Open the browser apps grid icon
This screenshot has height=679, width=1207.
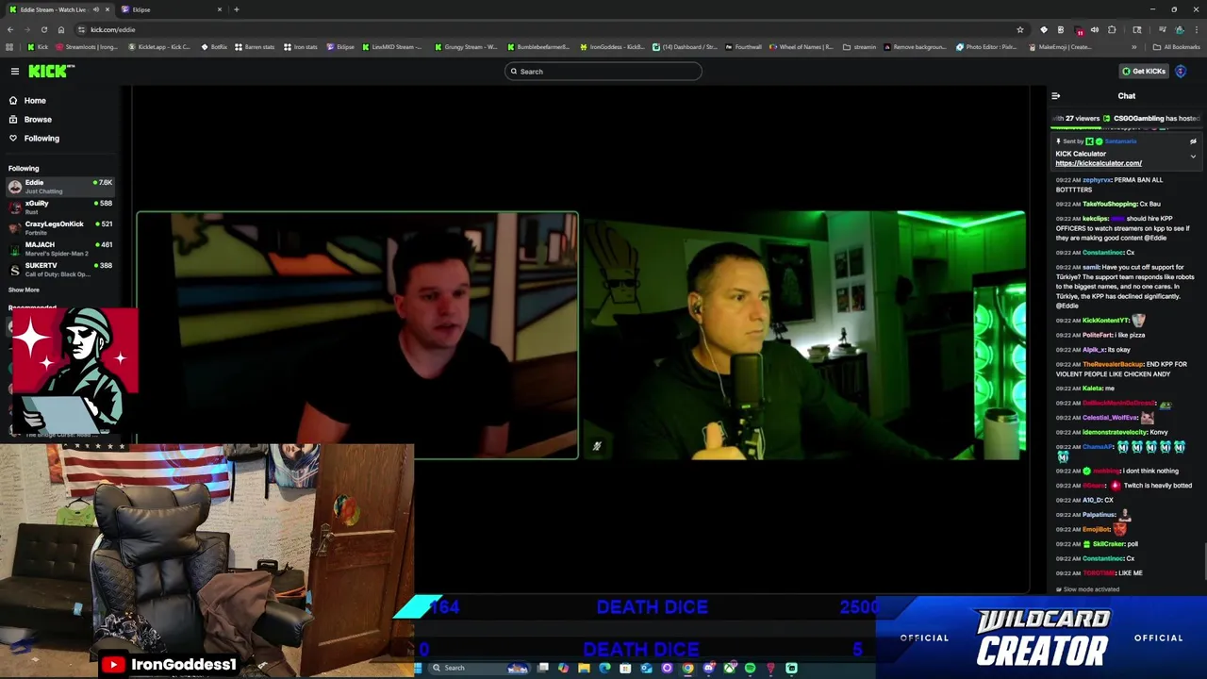tap(9, 47)
